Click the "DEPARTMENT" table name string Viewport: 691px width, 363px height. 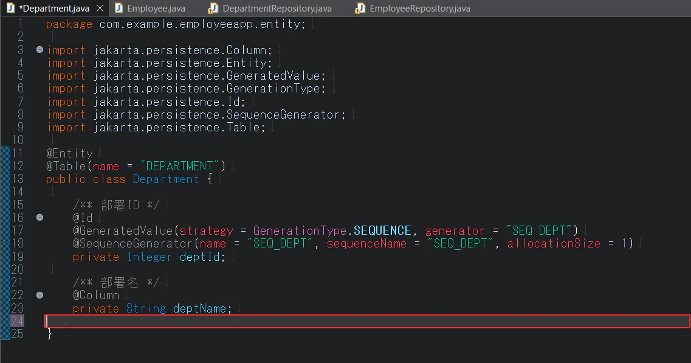coord(179,166)
